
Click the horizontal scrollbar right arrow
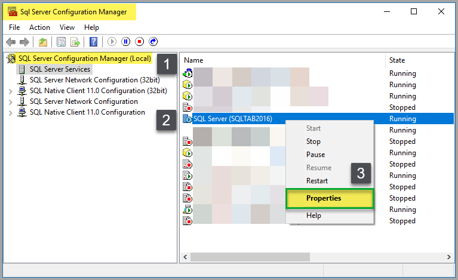tap(448, 257)
